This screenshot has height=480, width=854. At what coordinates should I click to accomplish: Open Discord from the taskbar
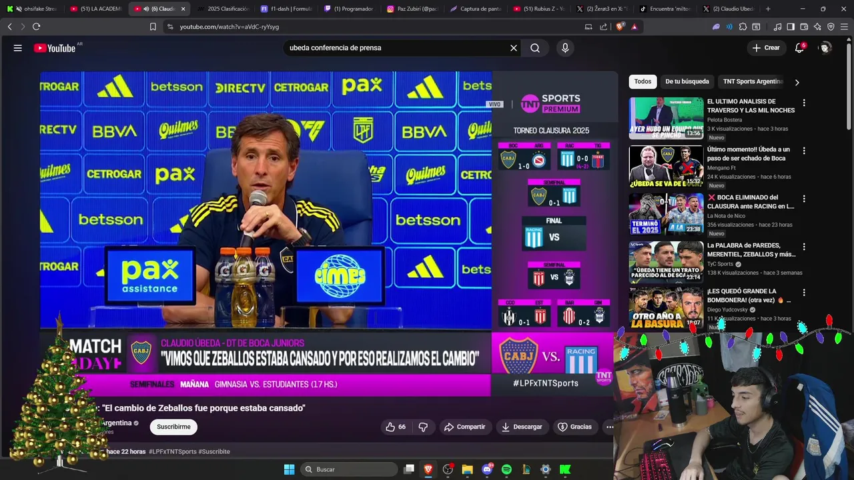(487, 469)
